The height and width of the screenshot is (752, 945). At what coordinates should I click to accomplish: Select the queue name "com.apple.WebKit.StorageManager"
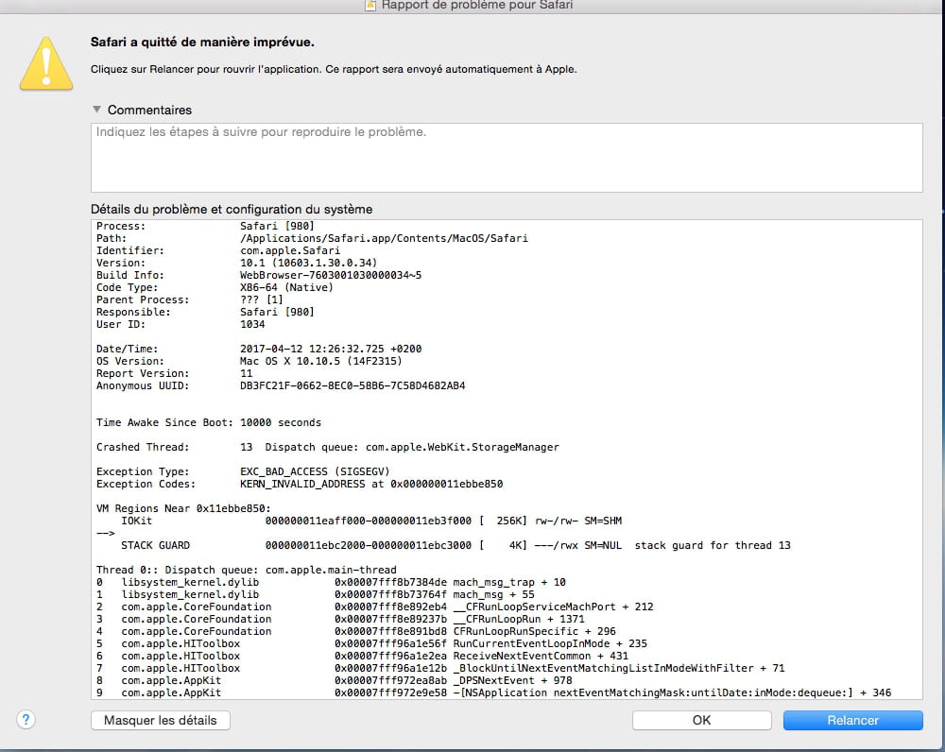(x=462, y=447)
